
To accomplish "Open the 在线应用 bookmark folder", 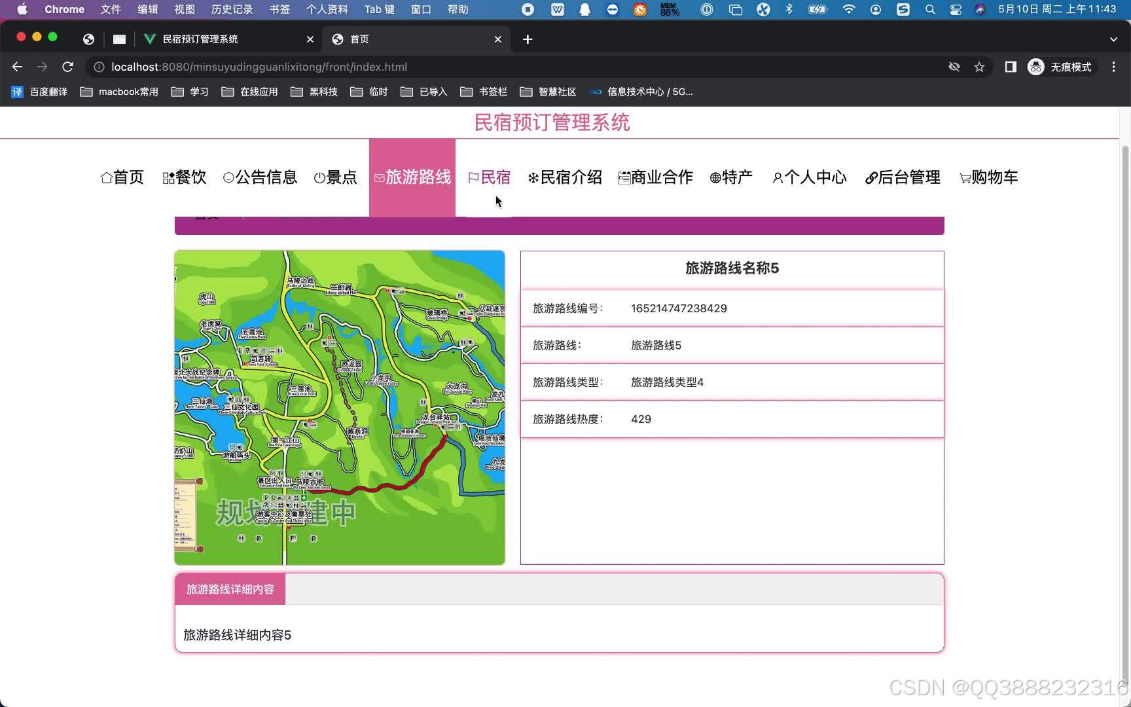I will click(x=249, y=92).
